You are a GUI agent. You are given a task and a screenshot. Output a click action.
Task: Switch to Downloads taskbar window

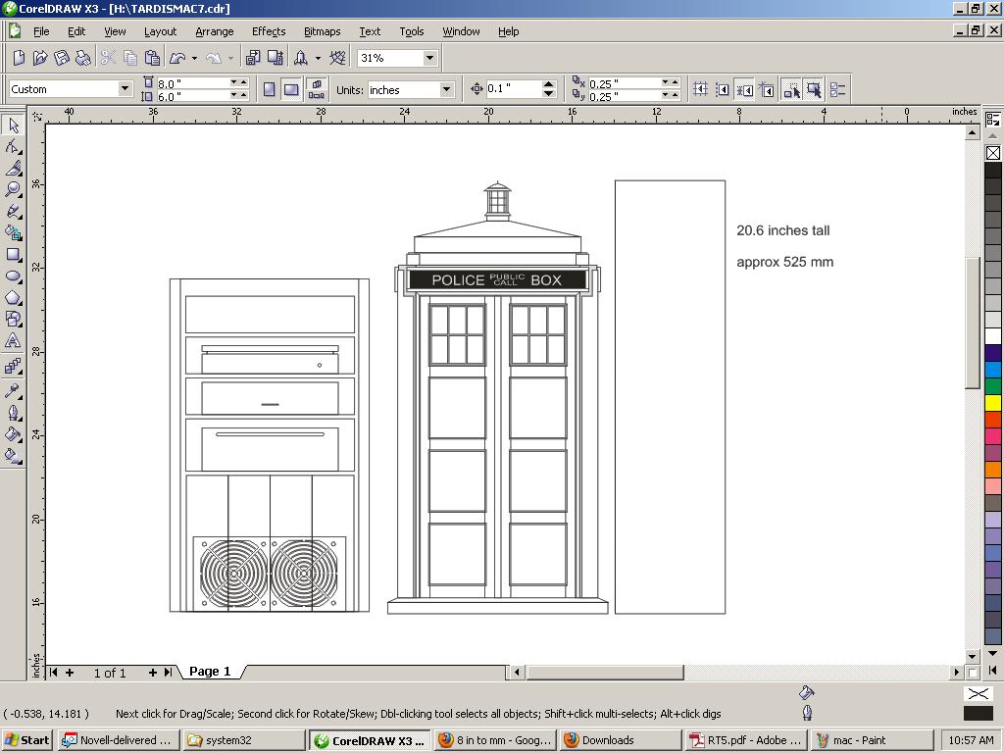tap(620, 740)
